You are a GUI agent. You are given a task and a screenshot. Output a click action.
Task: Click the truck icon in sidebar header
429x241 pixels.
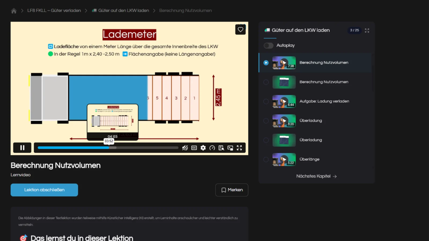[267, 30]
